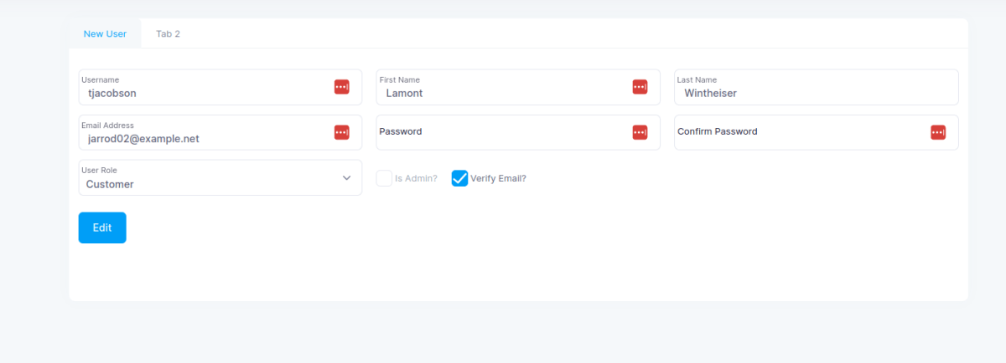Click password manager icon in Confirm Password field

click(938, 132)
